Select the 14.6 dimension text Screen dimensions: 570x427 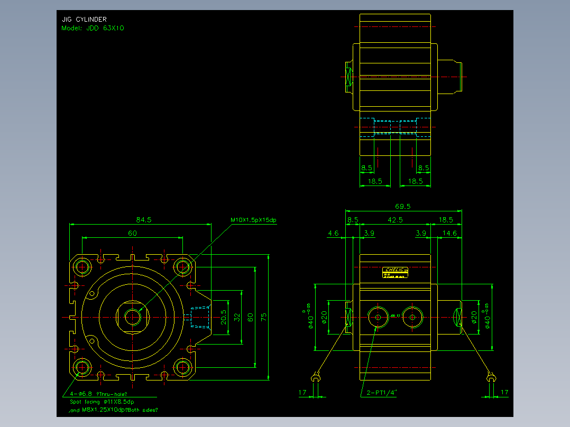pos(449,233)
